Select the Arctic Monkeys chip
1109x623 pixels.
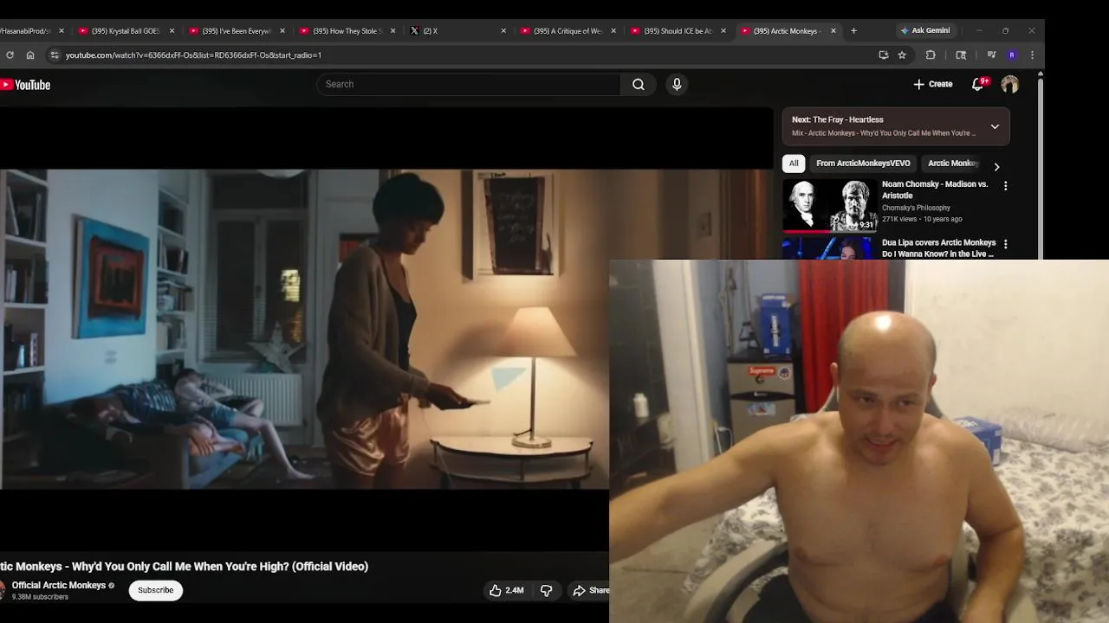coord(953,163)
